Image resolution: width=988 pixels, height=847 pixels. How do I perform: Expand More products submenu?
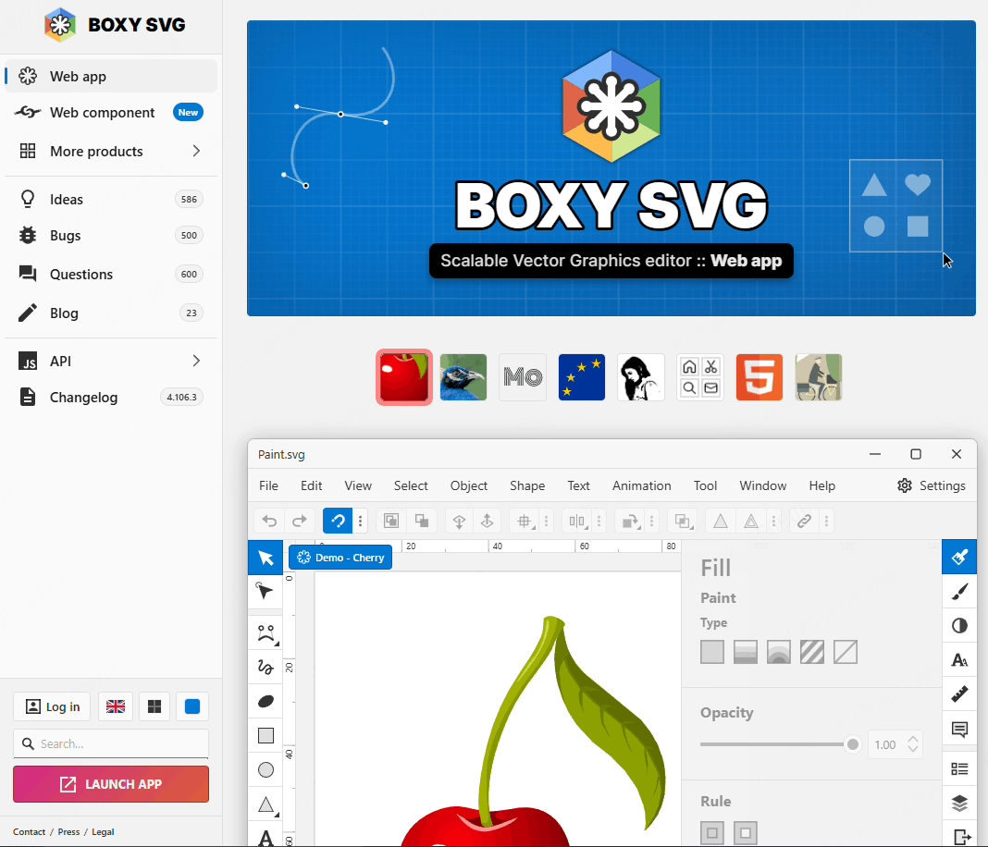click(197, 151)
